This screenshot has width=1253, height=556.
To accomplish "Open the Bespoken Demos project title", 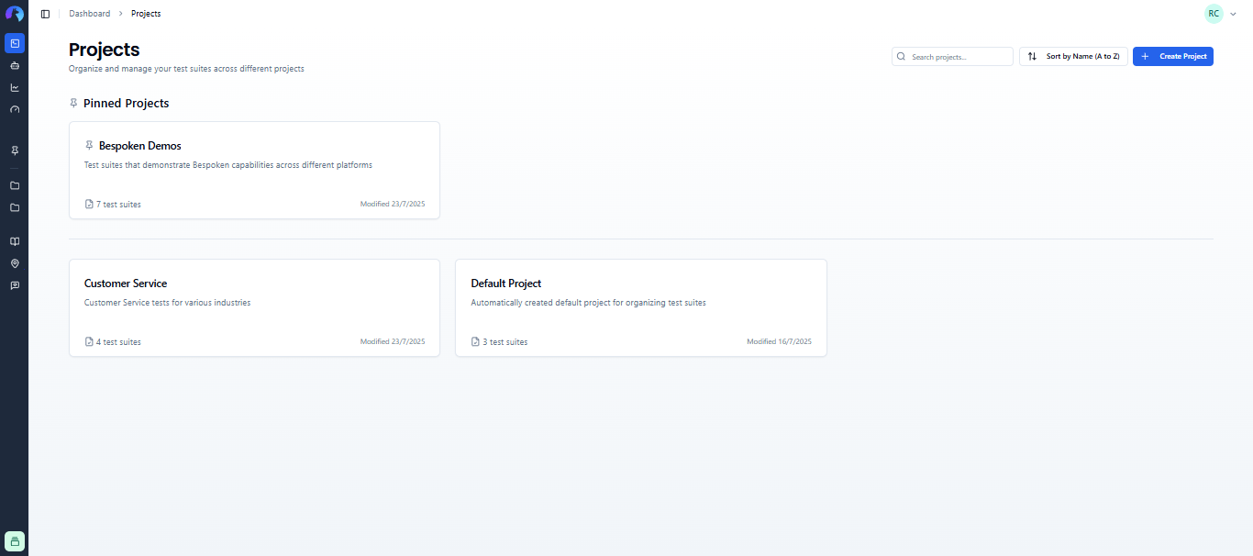I will coord(140,145).
